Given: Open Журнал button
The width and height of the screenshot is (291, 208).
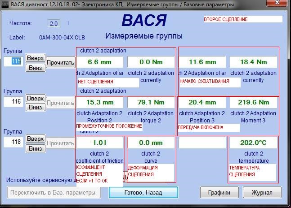Looking at the screenshot, I should click(262, 192).
